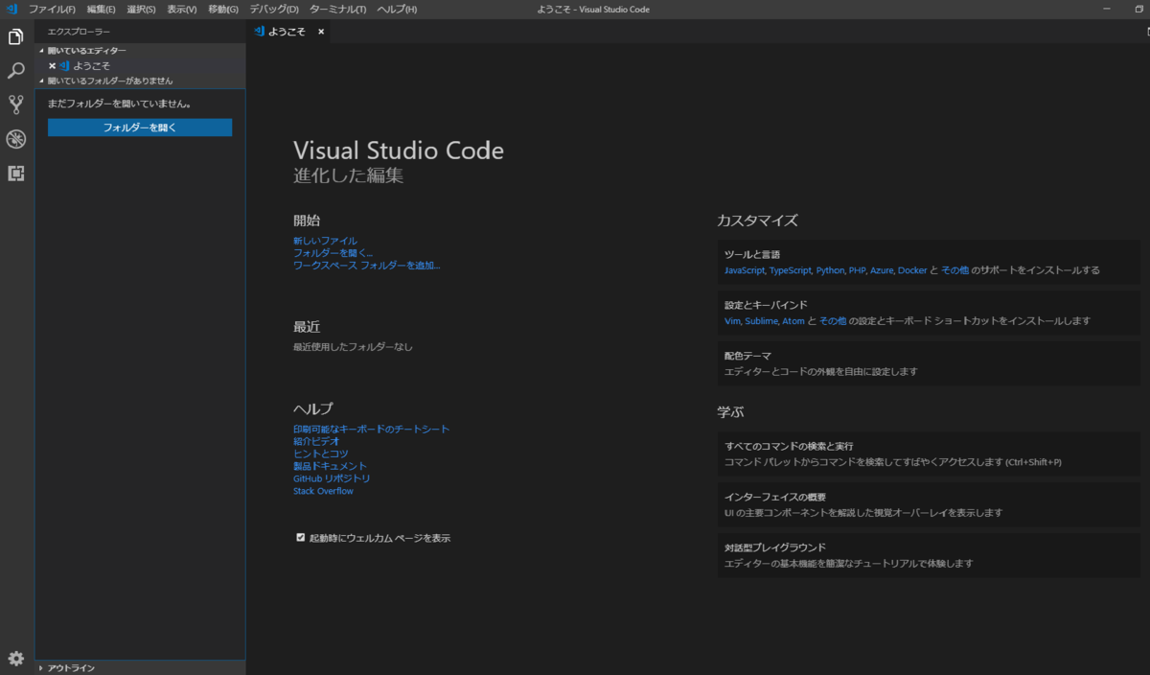Open the Stack Overflow help link
This screenshot has width=1150, height=675.
323,490
